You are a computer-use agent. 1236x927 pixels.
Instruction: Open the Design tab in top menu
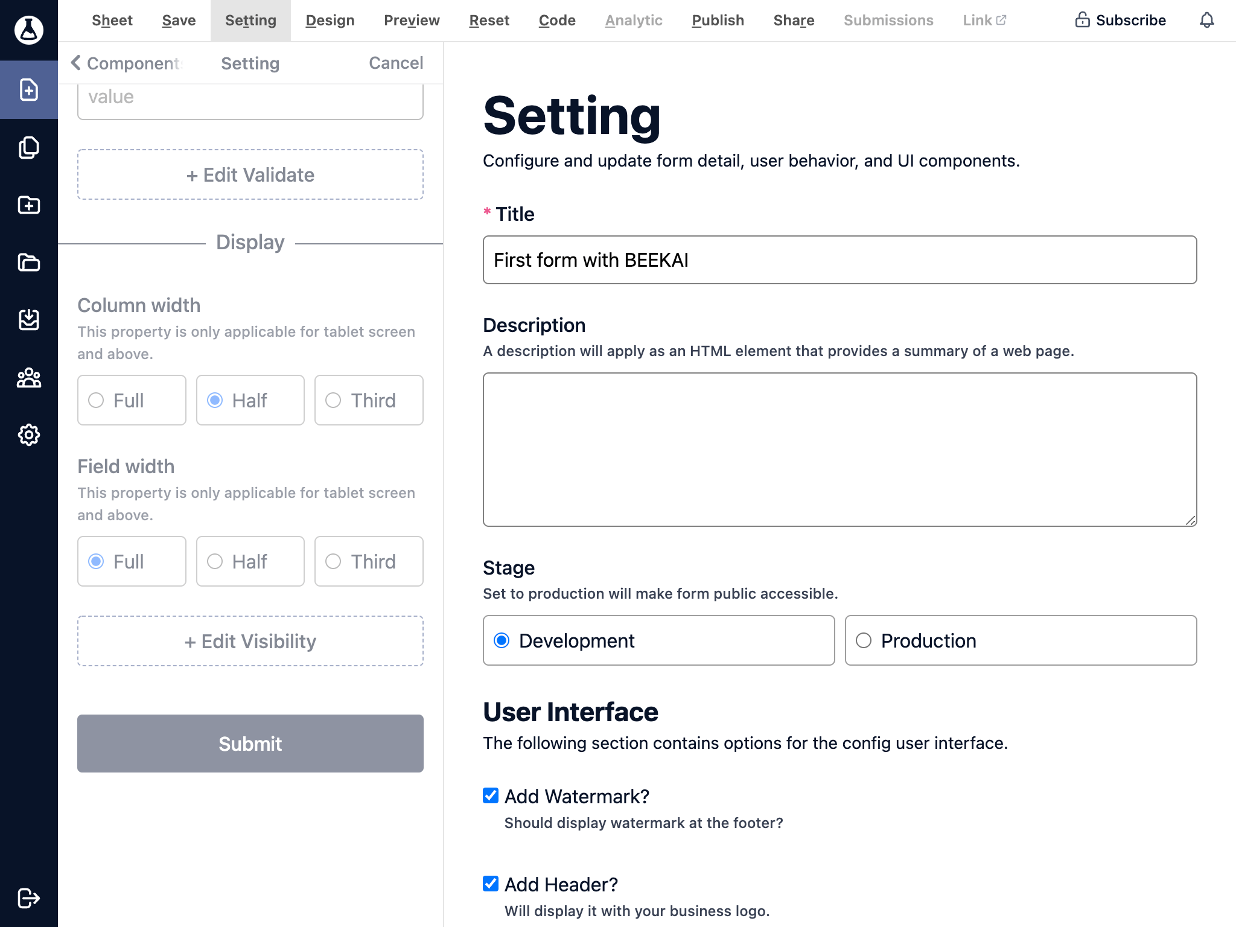pos(330,21)
